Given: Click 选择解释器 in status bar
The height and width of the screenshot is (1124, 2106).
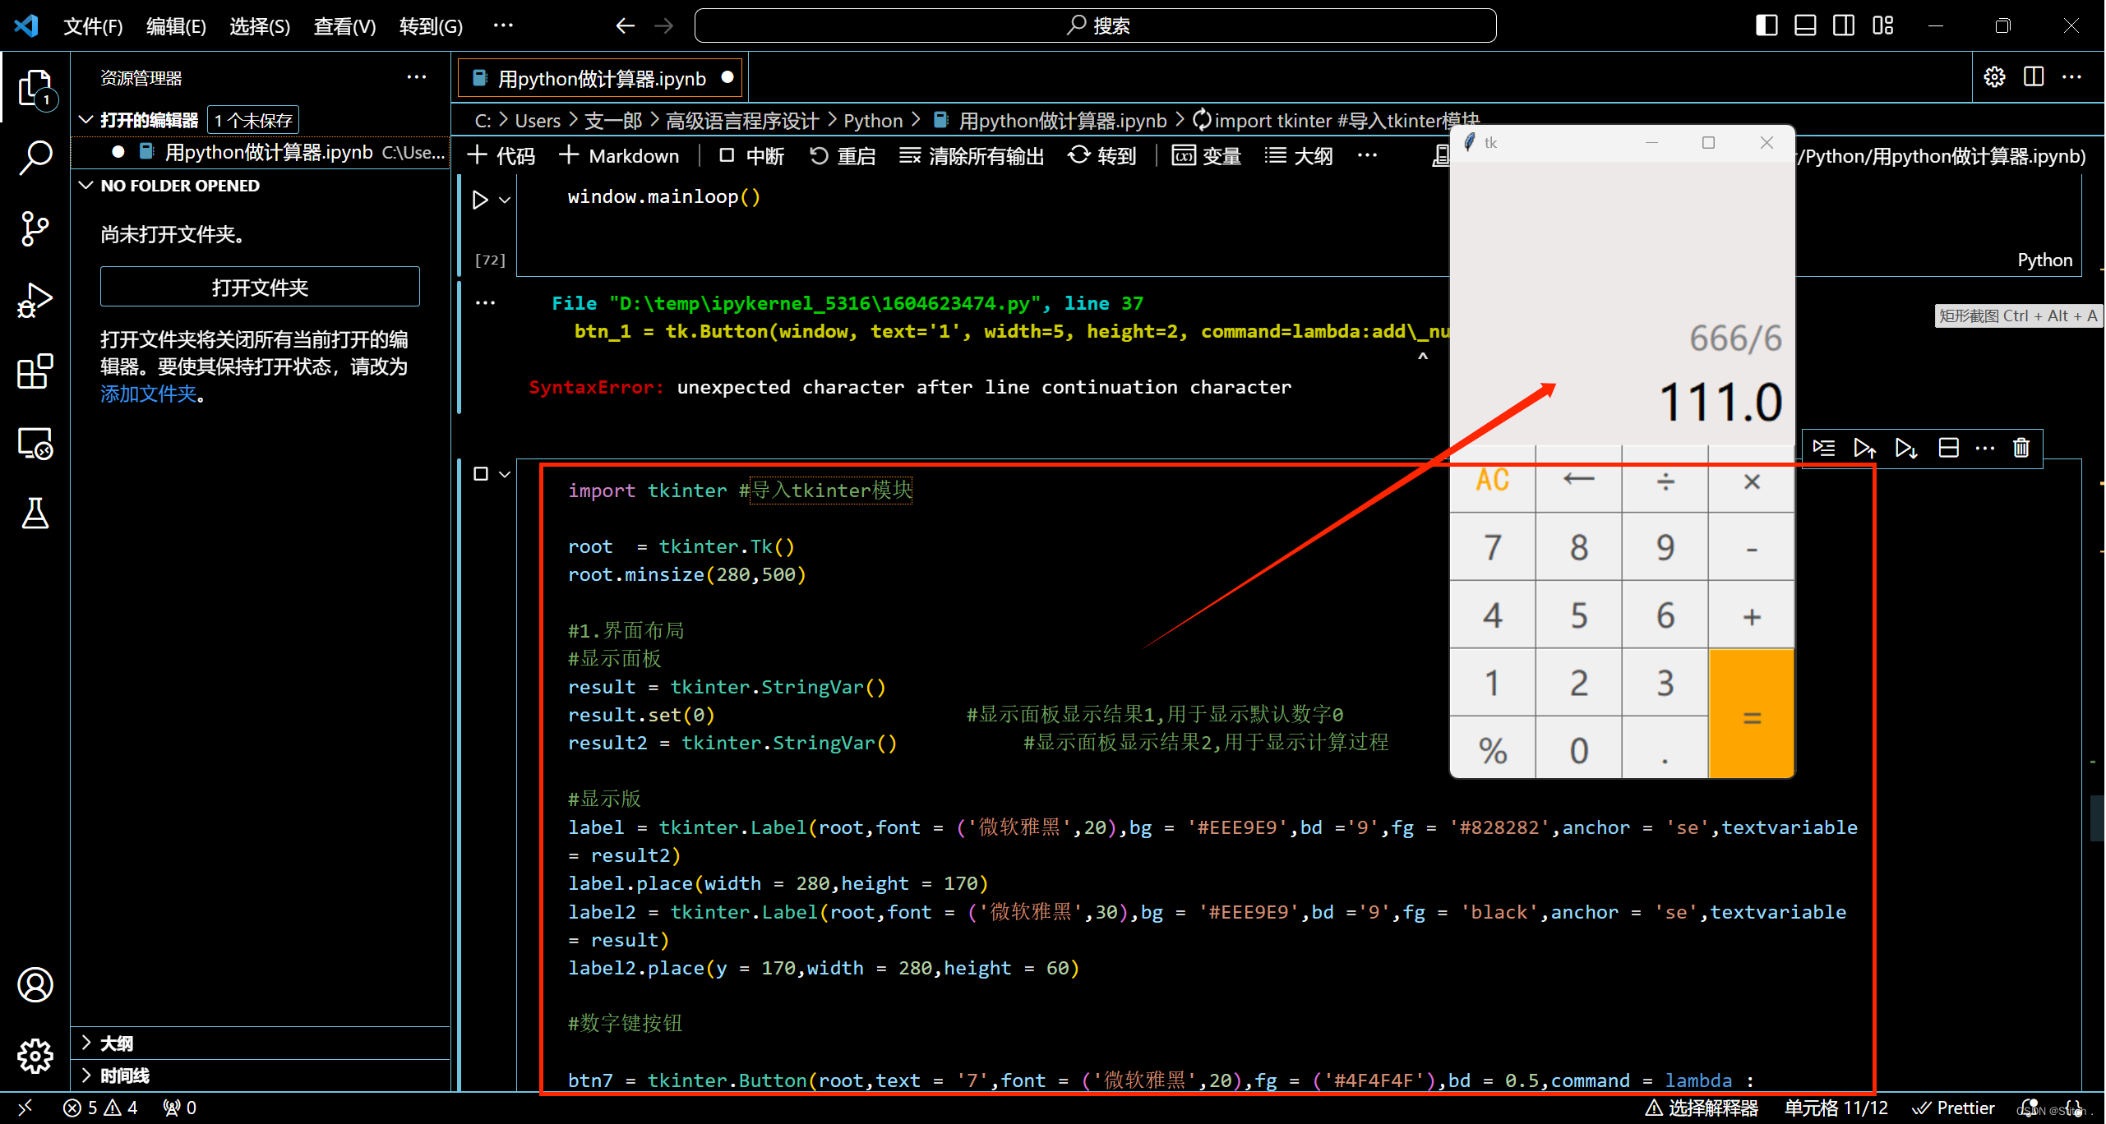Looking at the screenshot, I should [1702, 1108].
